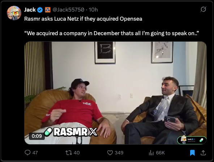The image size is (214, 162).
Task: View analytics via bar chart icon
Action: point(151,153)
